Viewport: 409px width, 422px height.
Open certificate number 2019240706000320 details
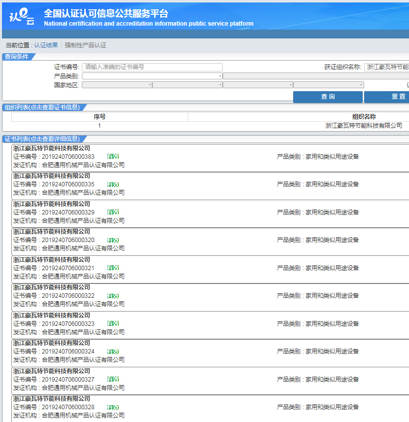tap(68, 240)
